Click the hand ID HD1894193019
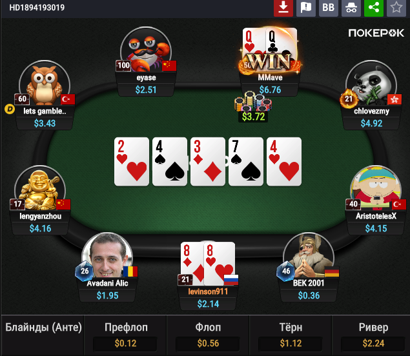Image resolution: width=410 pixels, height=356 pixels. (37, 7)
